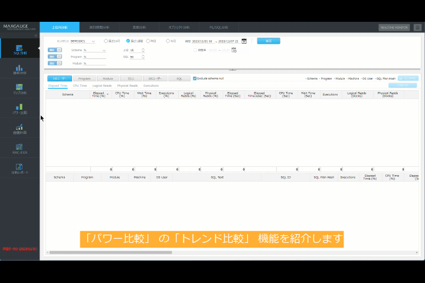Click the scrollbar right arrow at the bottom
The width and height of the screenshot is (425, 283).
[417, 252]
